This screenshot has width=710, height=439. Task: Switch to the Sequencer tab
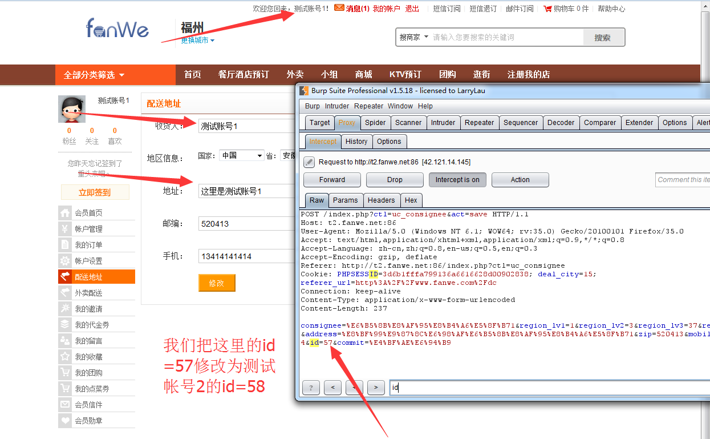point(521,123)
